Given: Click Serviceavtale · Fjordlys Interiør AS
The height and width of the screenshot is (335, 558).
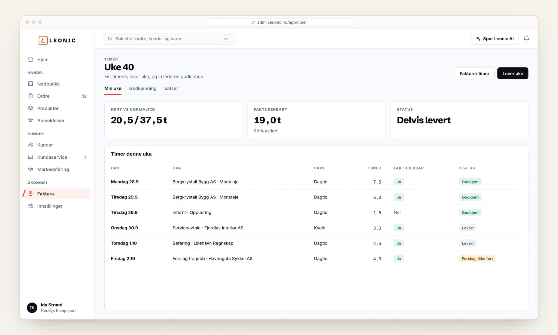Looking at the screenshot, I should 208,228.
